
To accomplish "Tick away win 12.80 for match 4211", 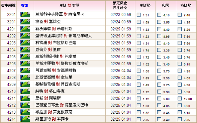I will pos(180,99).
